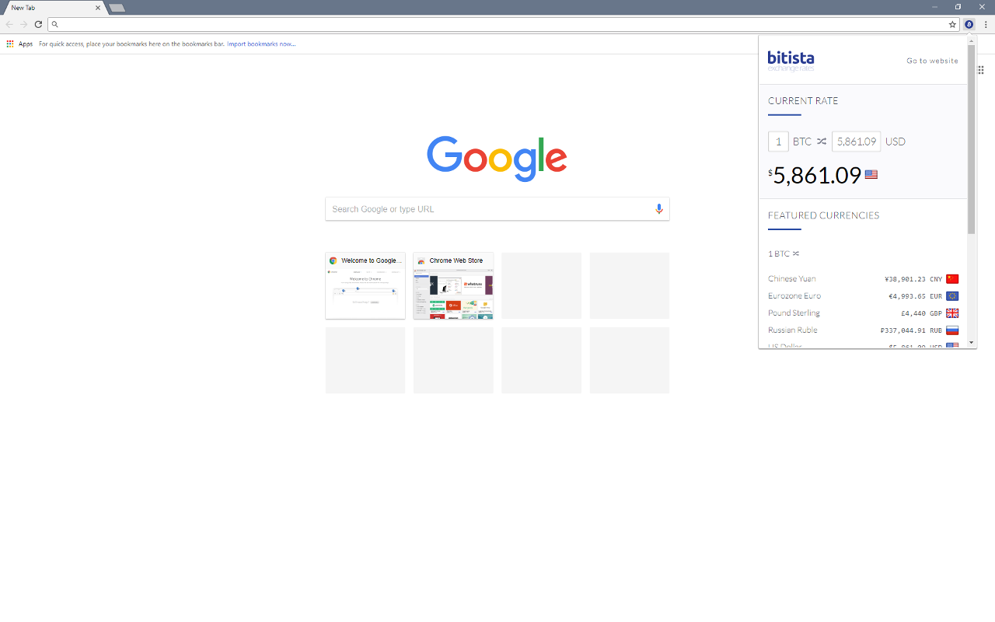Follow the Go to website link

pos(932,61)
